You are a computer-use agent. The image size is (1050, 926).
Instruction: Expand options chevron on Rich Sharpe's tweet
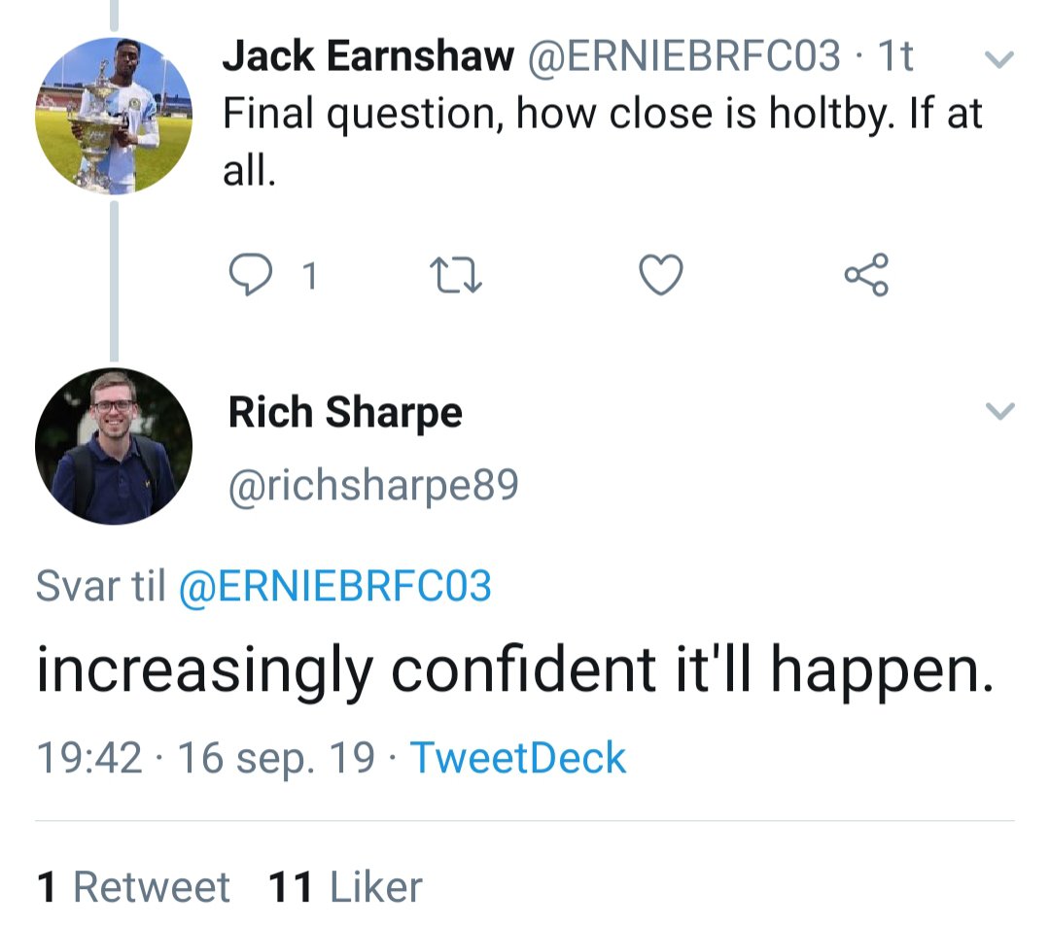(x=999, y=412)
